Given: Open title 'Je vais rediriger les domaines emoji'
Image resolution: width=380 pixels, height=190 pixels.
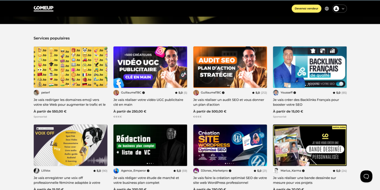Looking at the screenshot, I should click(x=69, y=102).
